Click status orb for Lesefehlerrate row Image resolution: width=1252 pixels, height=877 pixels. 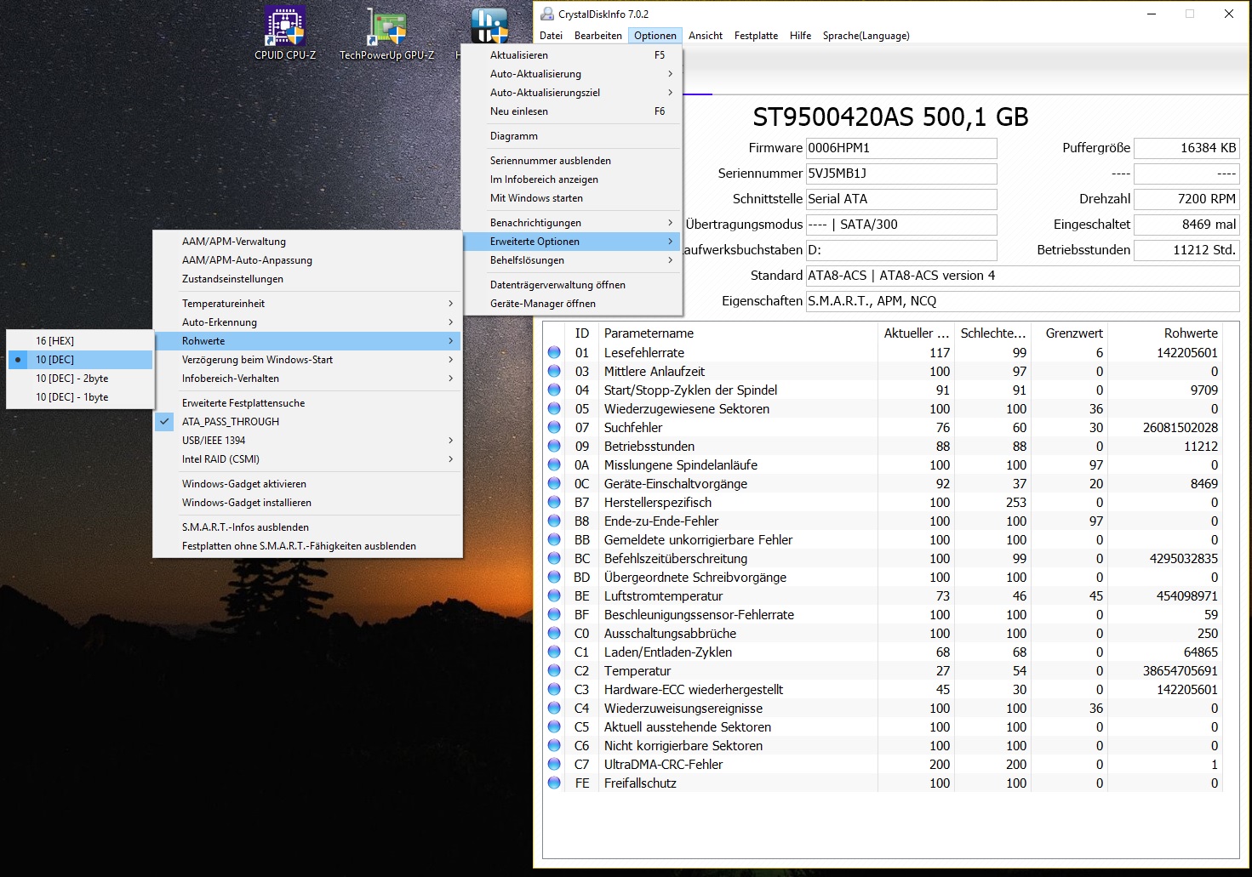554,352
